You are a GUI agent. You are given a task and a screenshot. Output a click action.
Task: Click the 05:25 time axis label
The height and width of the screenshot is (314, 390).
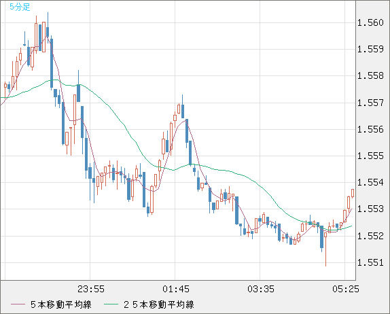[346, 289]
